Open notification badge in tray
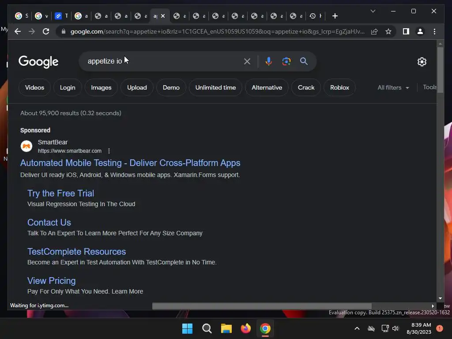 (x=440, y=328)
